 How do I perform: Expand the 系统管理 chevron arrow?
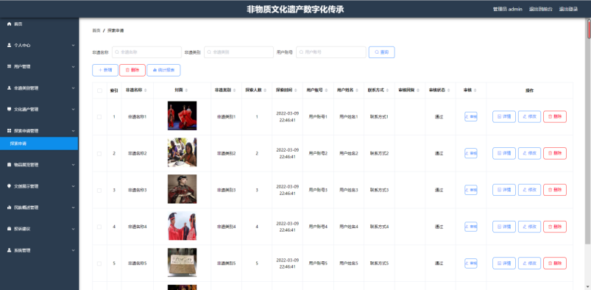pyautogui.click(x=73, y=250)
